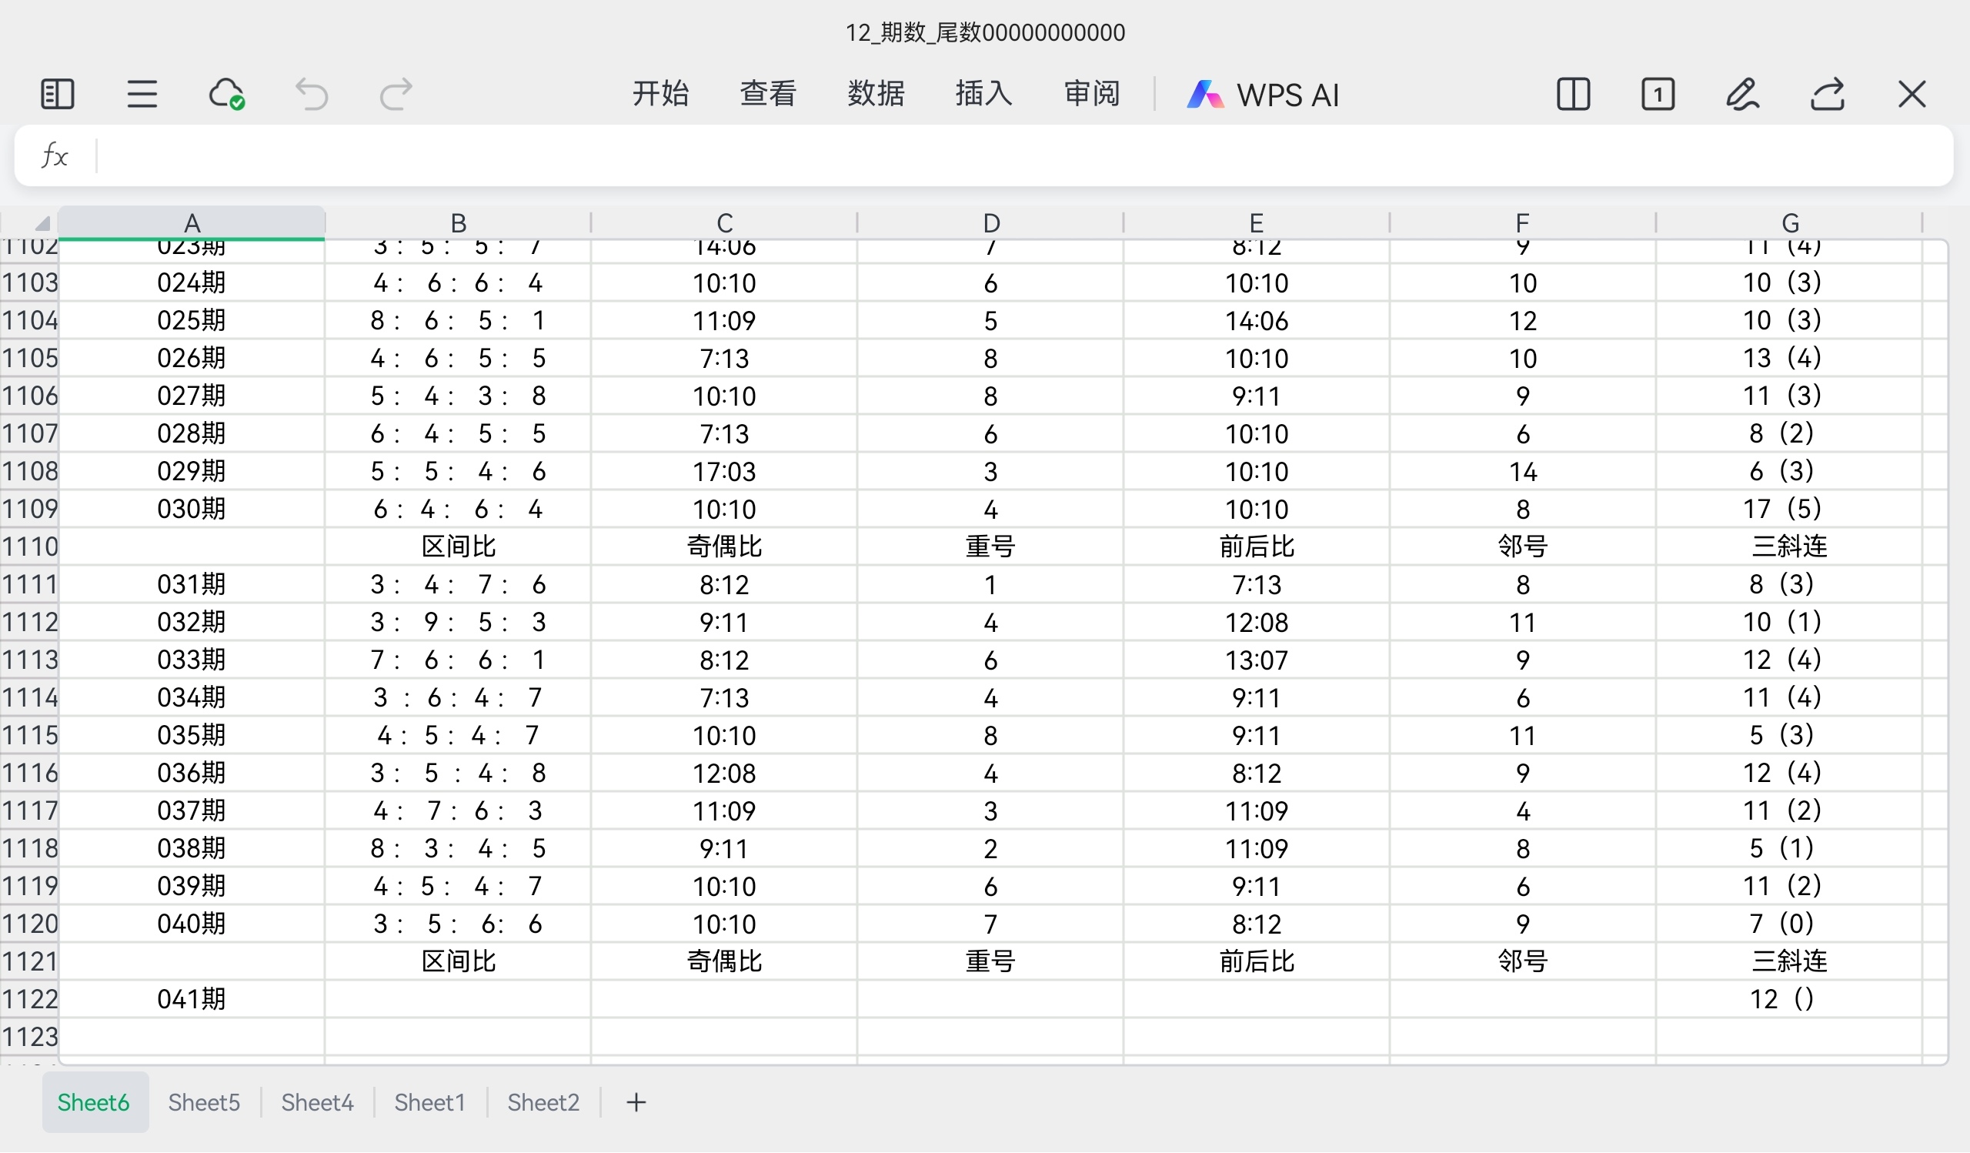Share document with arrow icon
1970x1153 pixels.
(x=1827, y=95)
